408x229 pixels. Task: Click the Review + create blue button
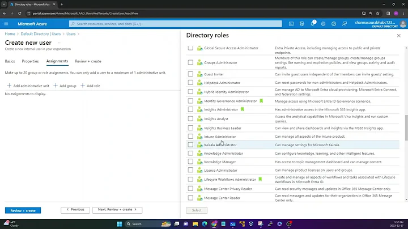point(23,210)
